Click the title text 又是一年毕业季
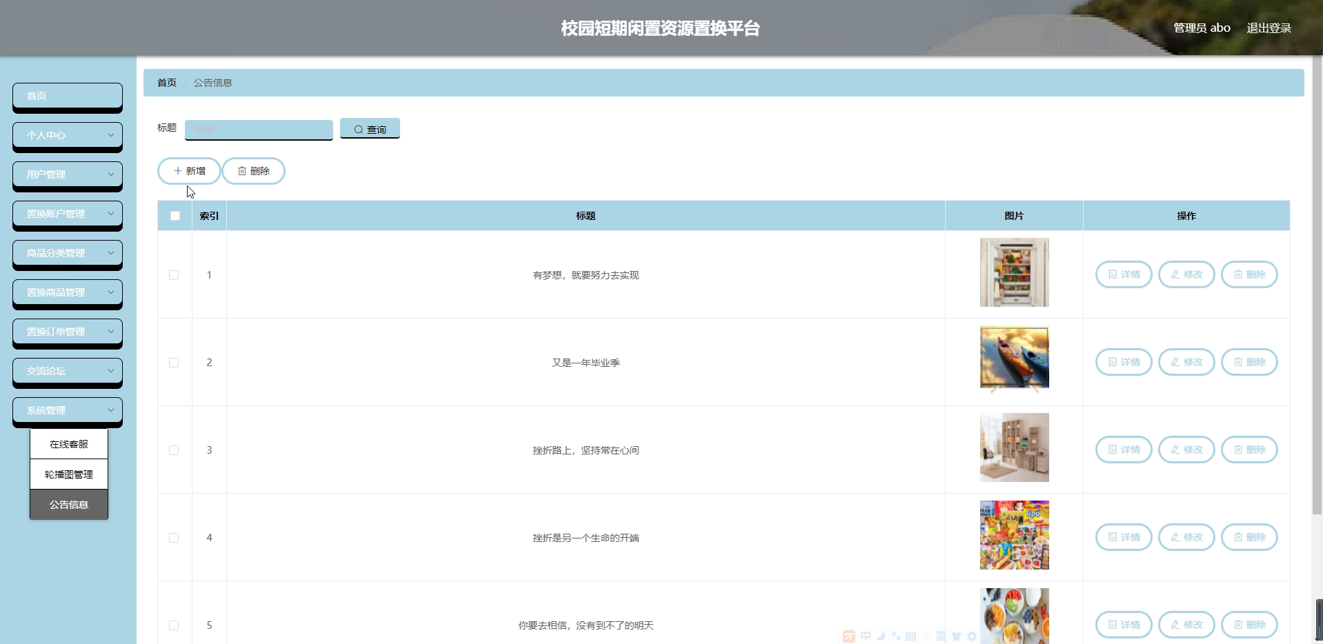 [586, 363]
